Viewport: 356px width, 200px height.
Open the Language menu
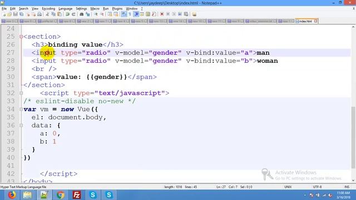tap(66, 9)
